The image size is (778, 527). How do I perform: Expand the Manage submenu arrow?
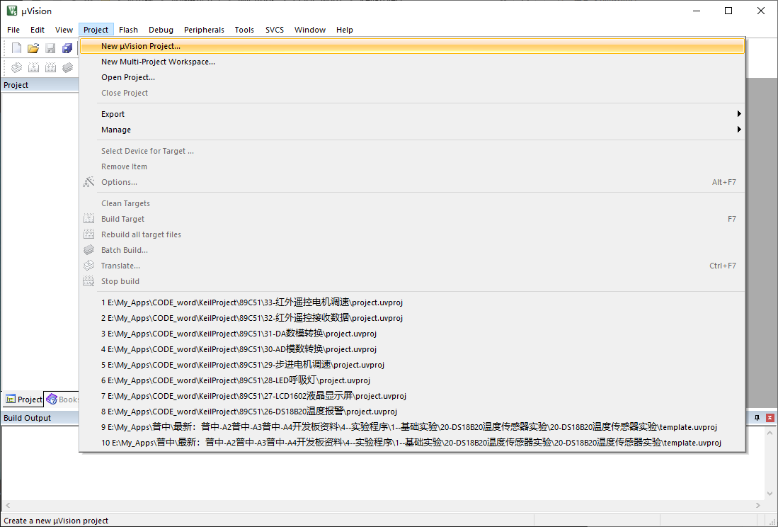click(x=739, y=130)
